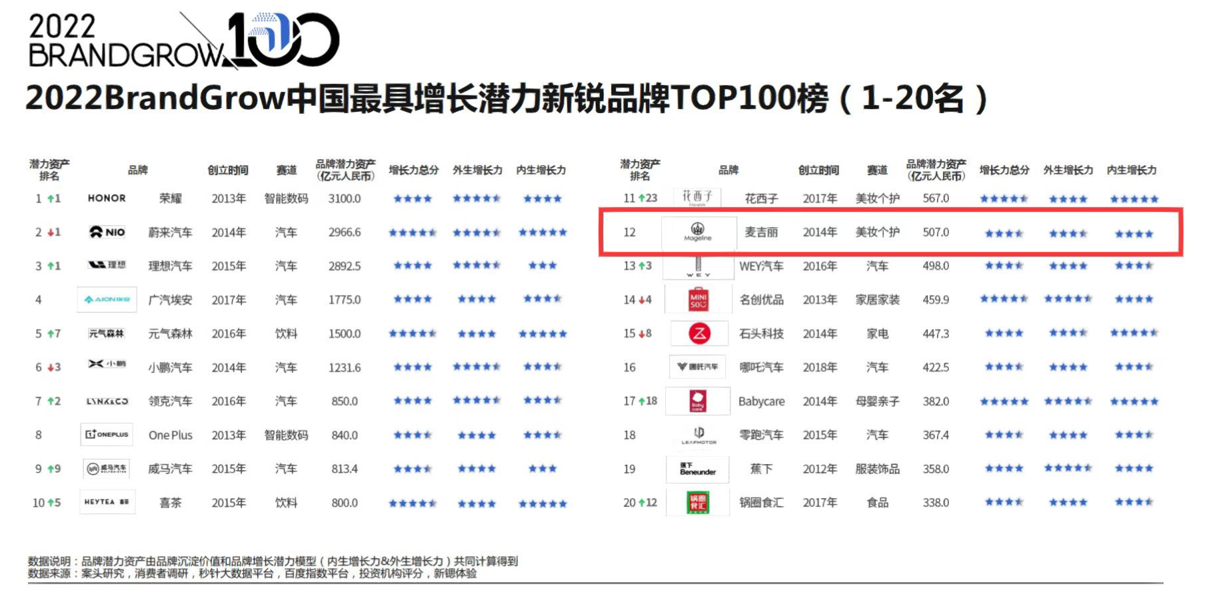
Task: Select asset value 2966.6
Action: point(345,232)
